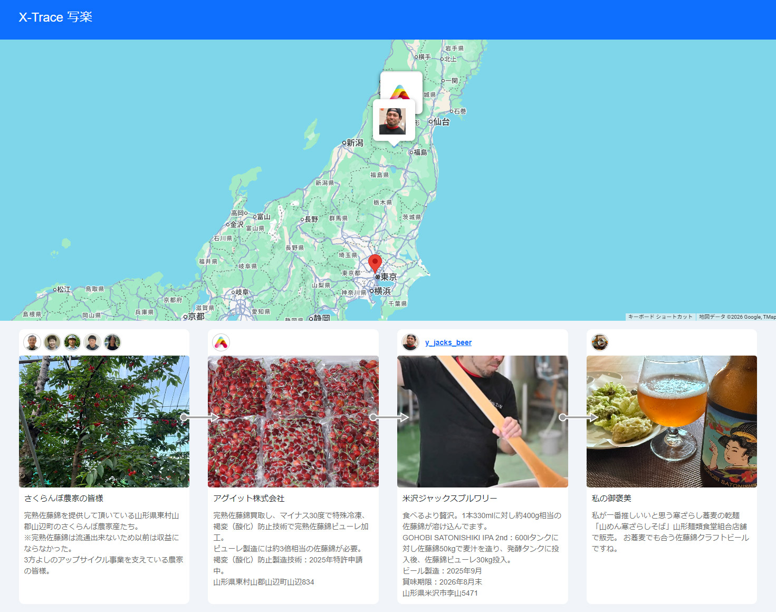Click the 米沢ジャックスブルワリー card title

click(x=449, y=498)
